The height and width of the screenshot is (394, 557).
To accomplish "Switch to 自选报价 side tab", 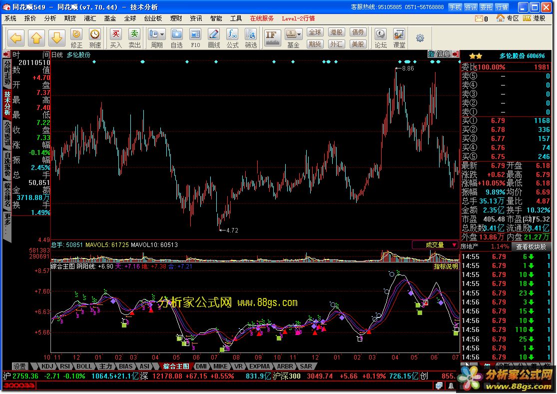I will (7, 165).
